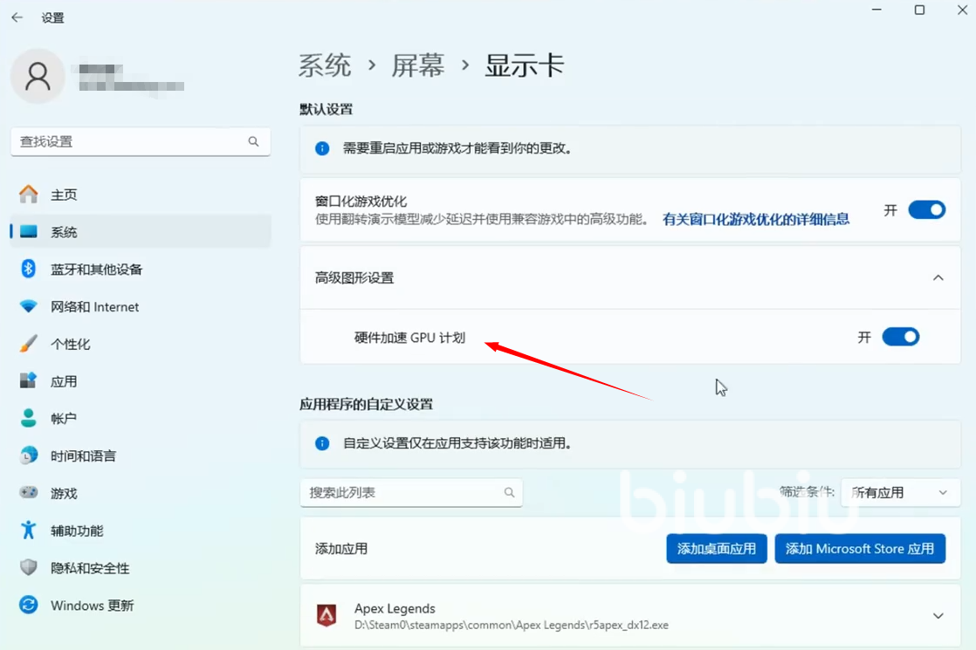This screenshot has width=976, height=650.
Task: Click the 隐私和安全性 shield icon
Action: coord(29,568)
